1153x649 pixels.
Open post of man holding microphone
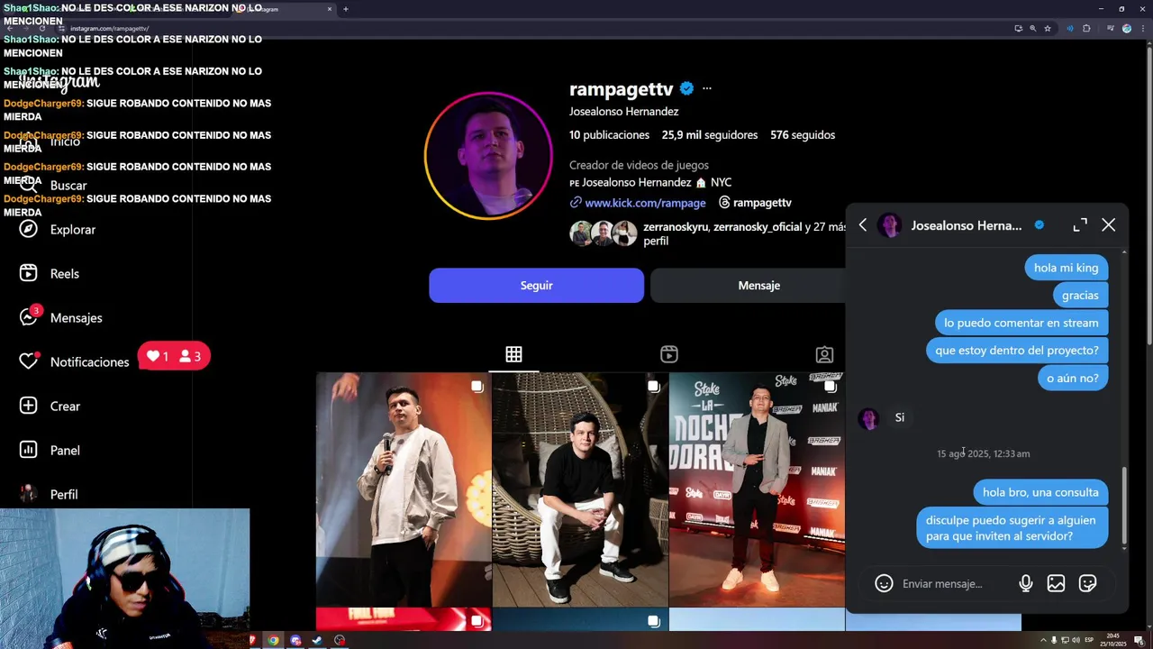[404, 489]
